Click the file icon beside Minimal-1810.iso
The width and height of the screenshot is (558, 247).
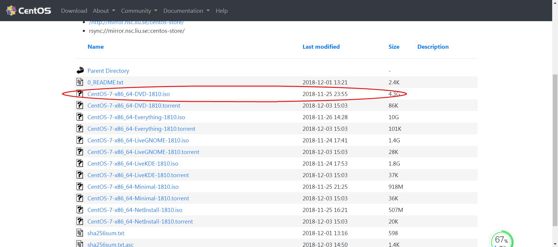pos(80,186)
